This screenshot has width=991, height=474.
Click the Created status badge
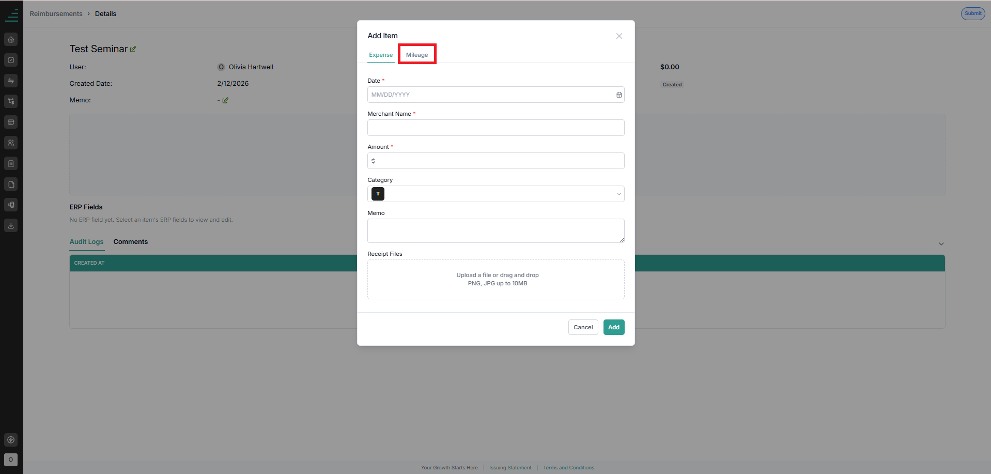pyautogui.click(x=672, y=85)
